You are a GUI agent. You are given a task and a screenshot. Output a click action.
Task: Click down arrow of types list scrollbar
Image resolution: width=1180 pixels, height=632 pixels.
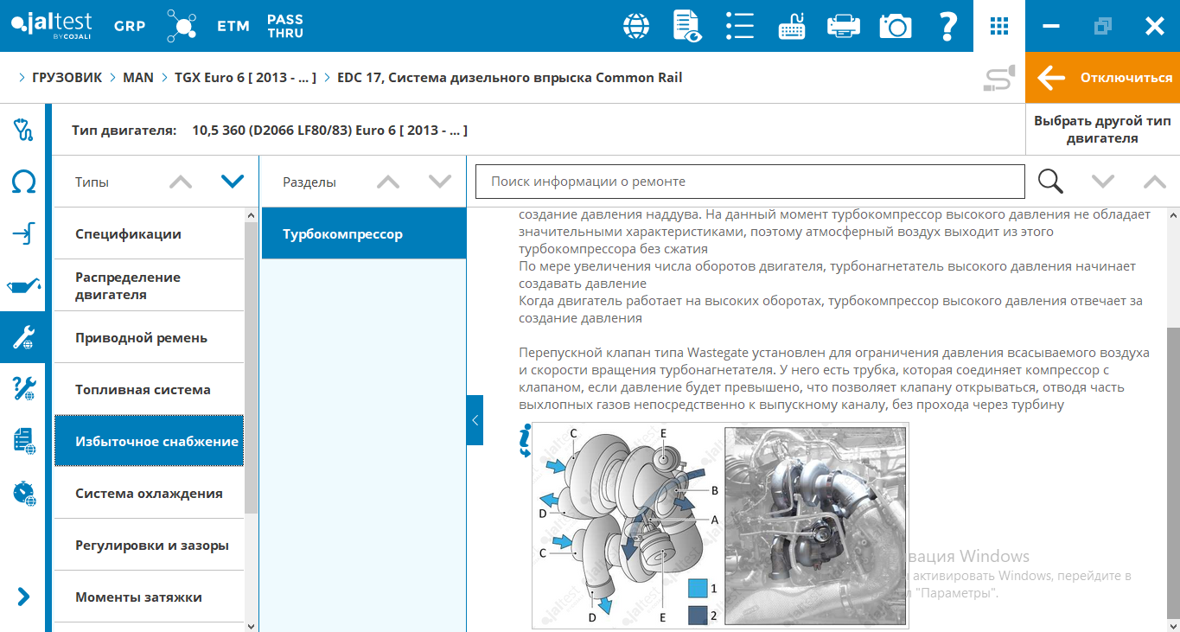coord(252,625)
